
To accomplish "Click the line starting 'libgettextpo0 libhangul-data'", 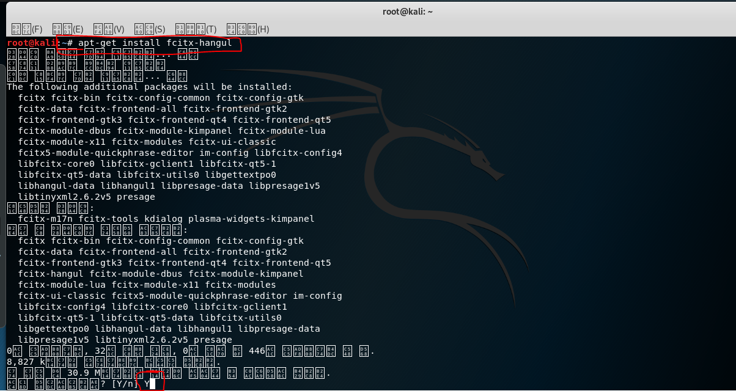I will coord(169,329).
